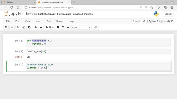Click the #lambda inputs:expr comment line

point(40,65)
